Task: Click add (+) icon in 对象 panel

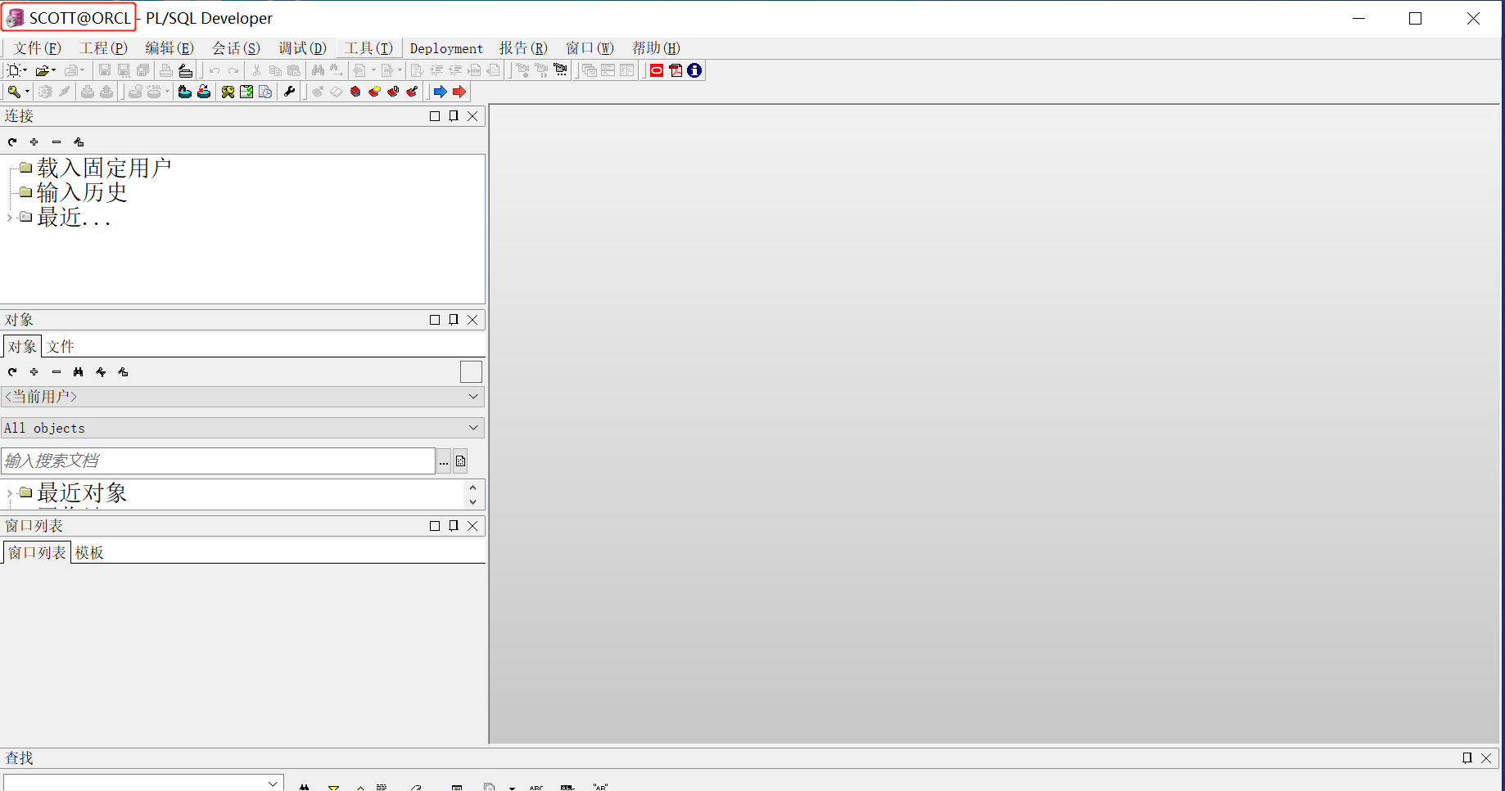Action: [x=34, y=372]
